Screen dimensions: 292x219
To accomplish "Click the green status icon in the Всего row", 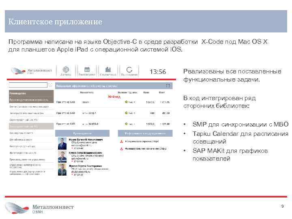I will click(x=126, y=102).
